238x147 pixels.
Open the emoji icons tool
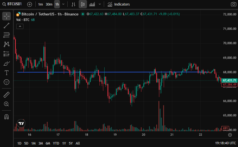pyautogui.click(x=7, y=82)
